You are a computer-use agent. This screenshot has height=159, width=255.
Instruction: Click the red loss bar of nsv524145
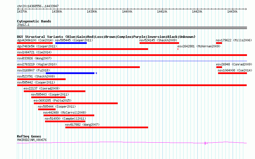point(159,43)
